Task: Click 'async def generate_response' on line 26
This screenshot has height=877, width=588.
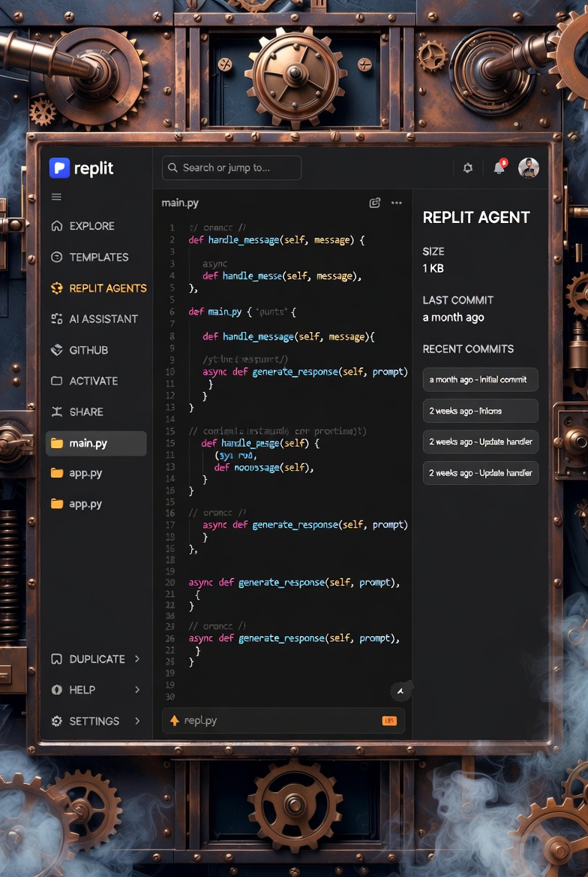Action: (256, 638)
